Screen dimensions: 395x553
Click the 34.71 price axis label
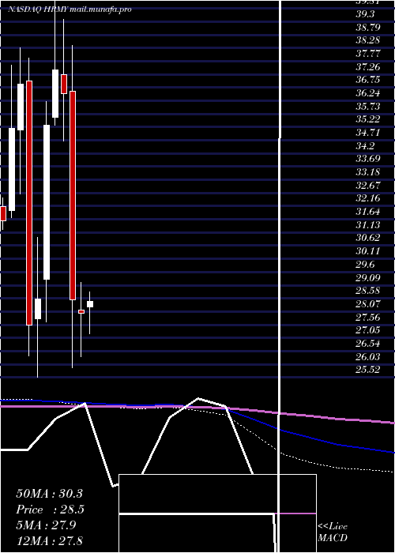368,133
